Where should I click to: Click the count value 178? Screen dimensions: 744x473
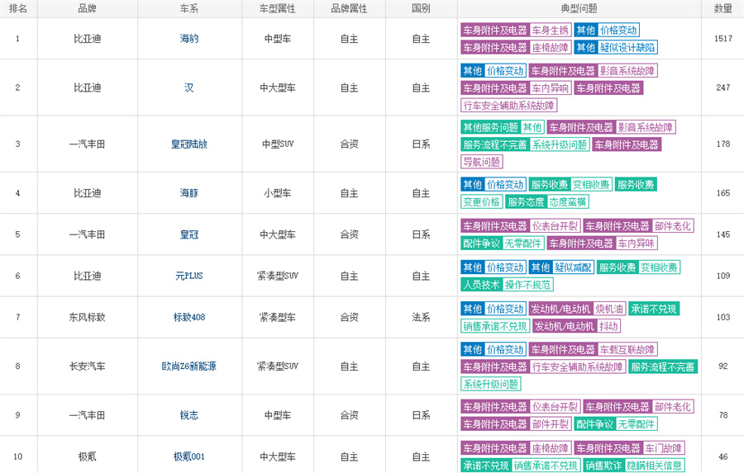point(723,144)
